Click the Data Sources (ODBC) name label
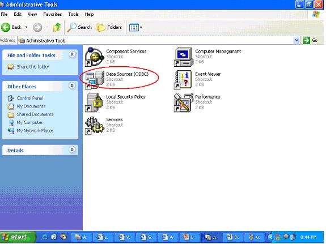Image resolution: width=326 pixels, height=244 pixels. 127,74
